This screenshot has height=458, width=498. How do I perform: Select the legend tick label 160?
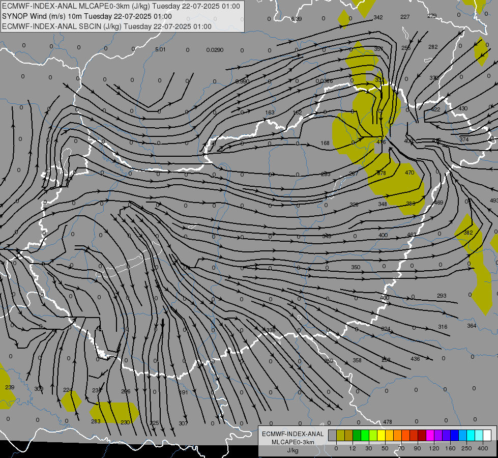(450, 448)
